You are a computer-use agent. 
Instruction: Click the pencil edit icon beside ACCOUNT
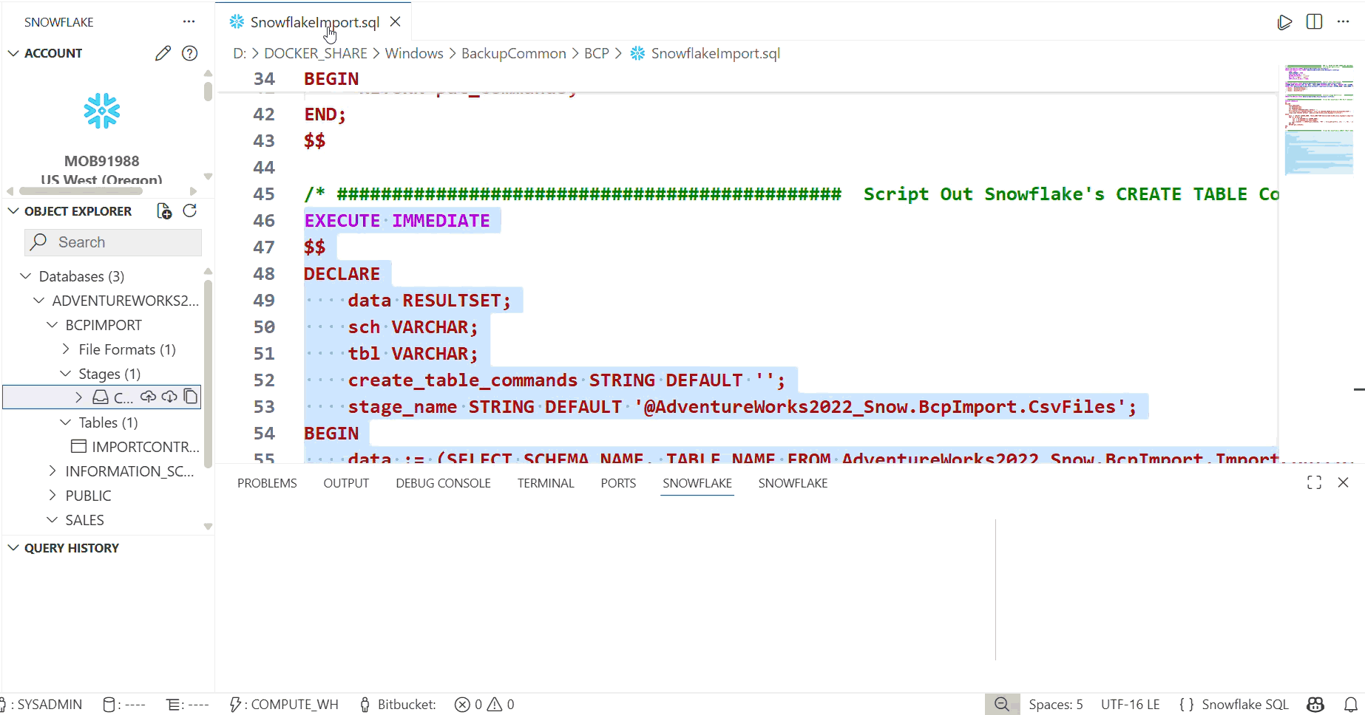click(163, 53)
